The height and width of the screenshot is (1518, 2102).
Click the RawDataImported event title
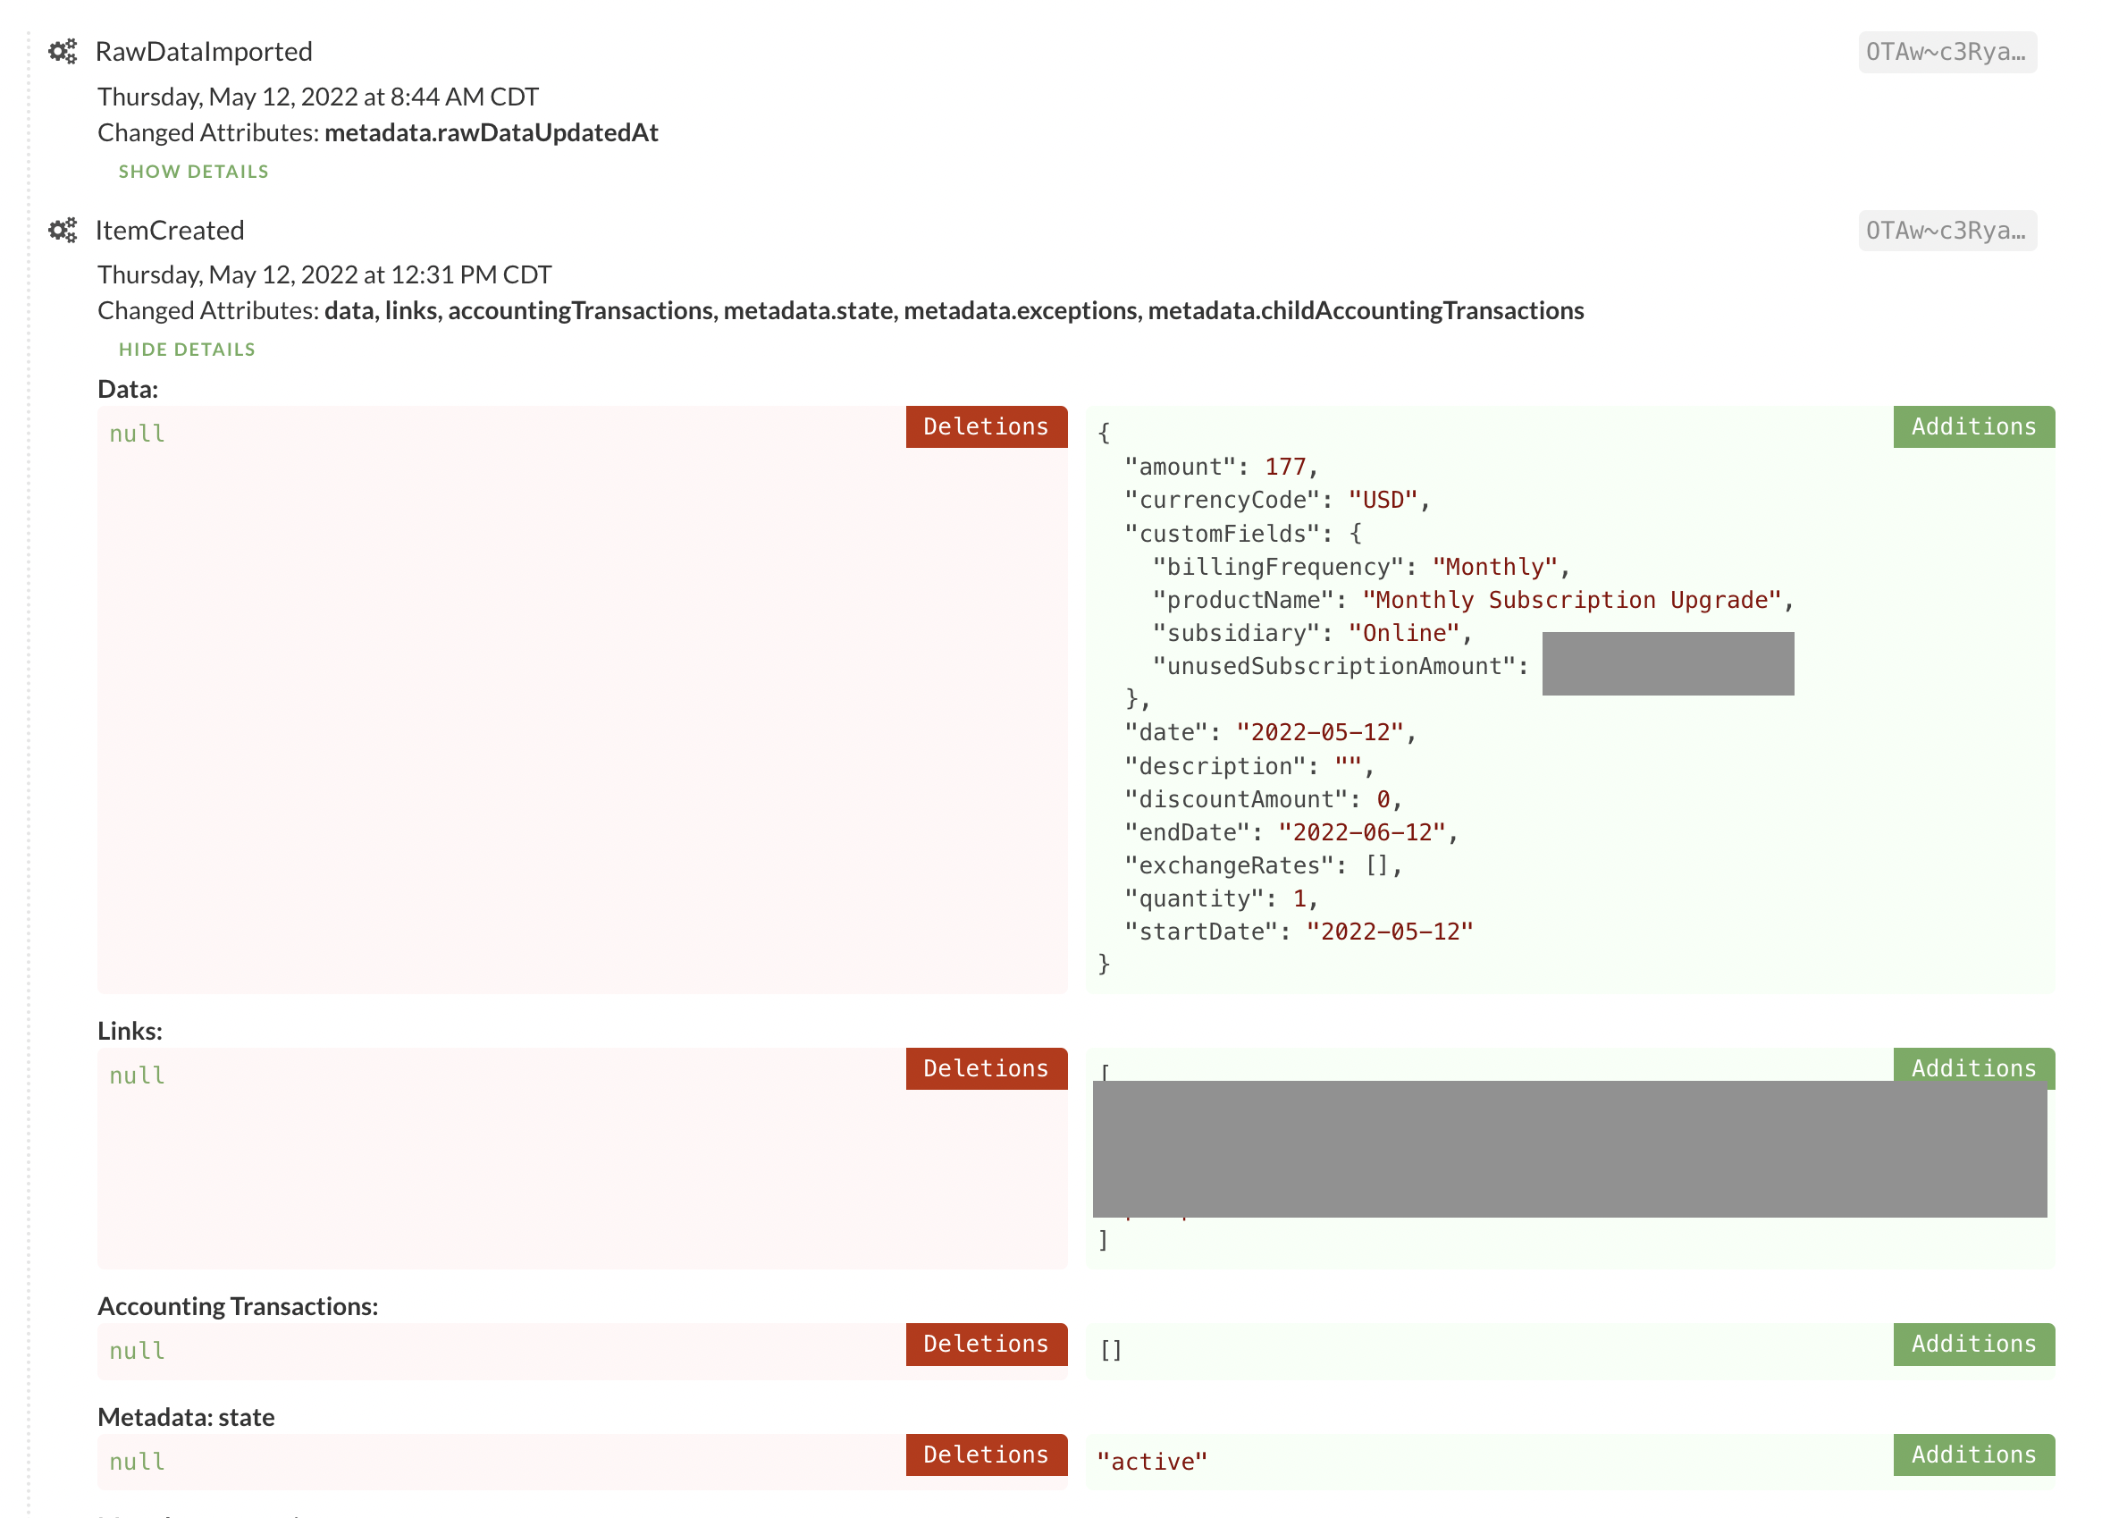(203, 51)
